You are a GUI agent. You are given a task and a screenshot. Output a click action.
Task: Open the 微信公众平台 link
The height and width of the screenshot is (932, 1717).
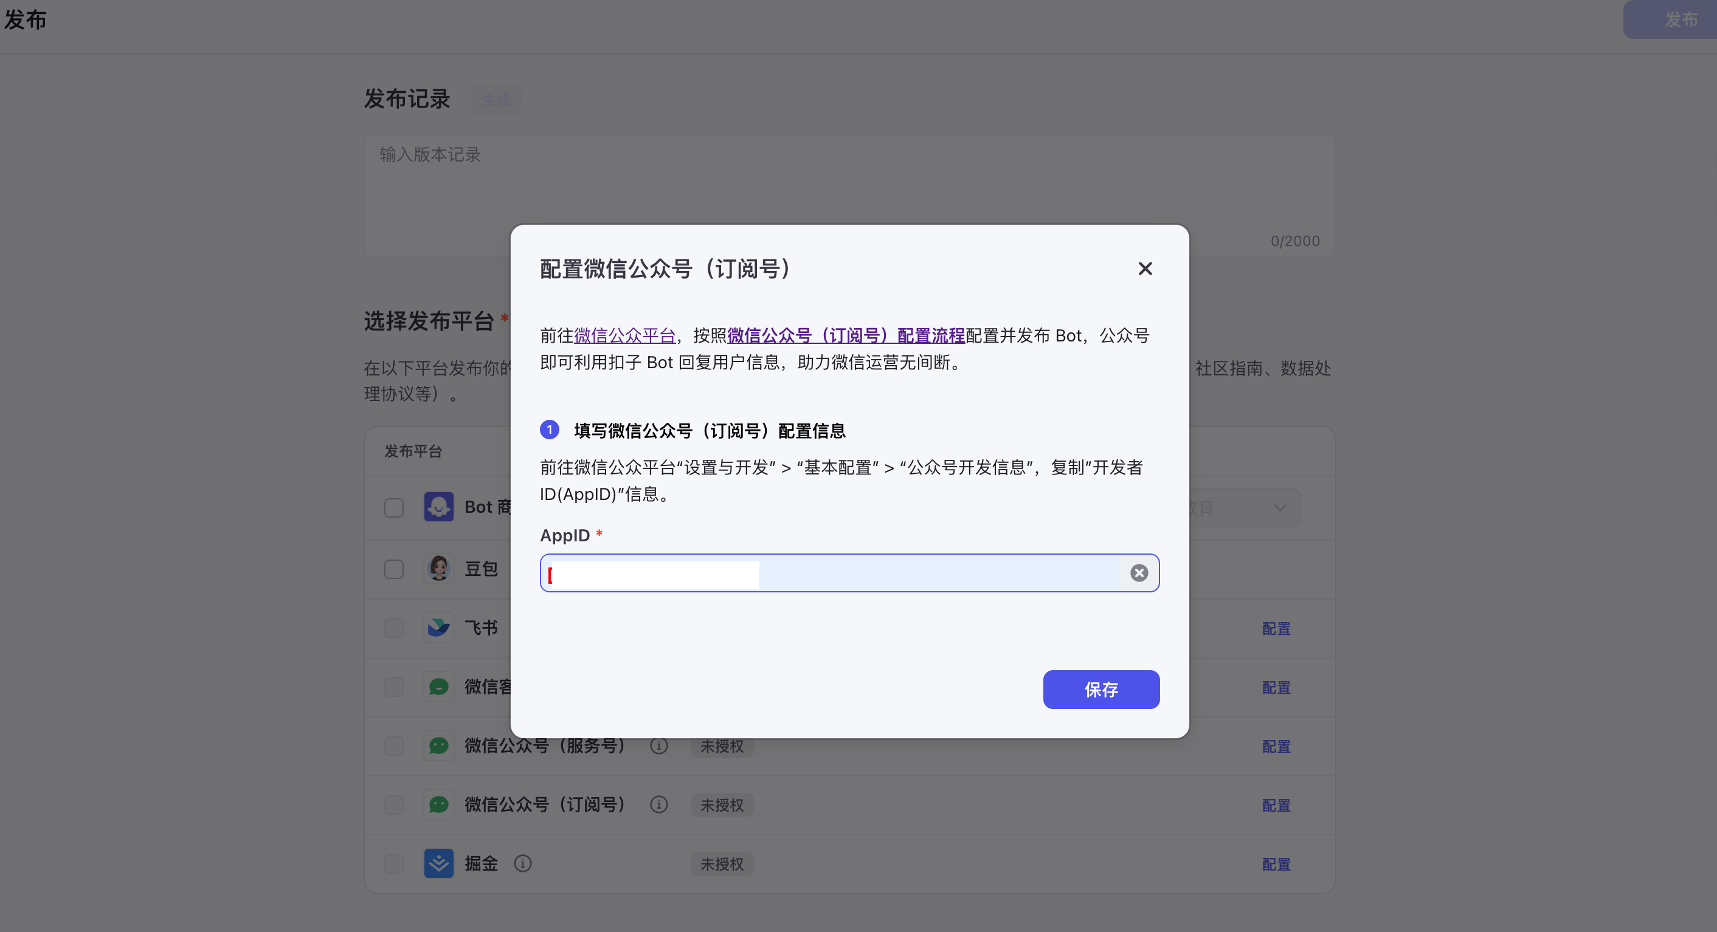(624, 335)
